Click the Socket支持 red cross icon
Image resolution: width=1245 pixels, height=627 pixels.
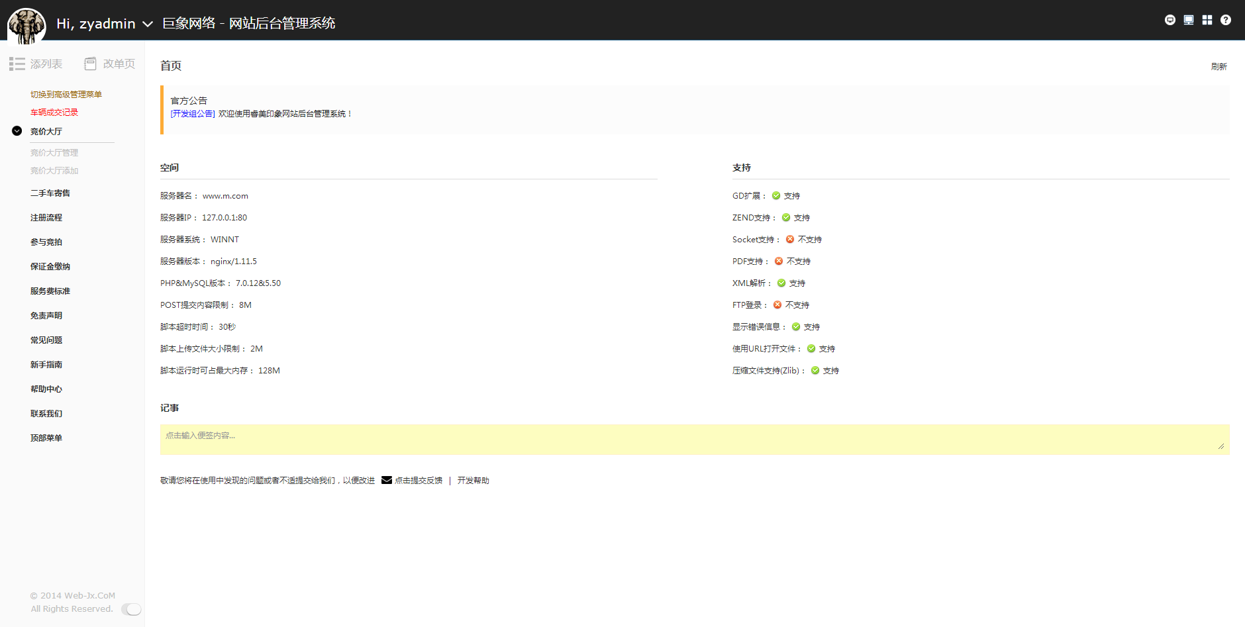coord(790,239)
